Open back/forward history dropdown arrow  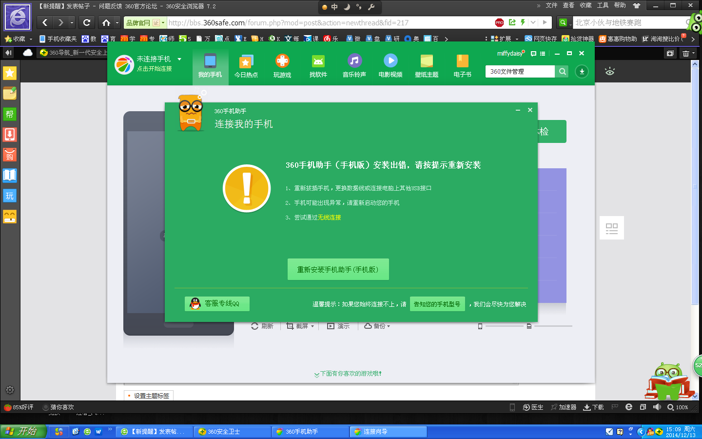pyautogui.click(x=72, y=22)
